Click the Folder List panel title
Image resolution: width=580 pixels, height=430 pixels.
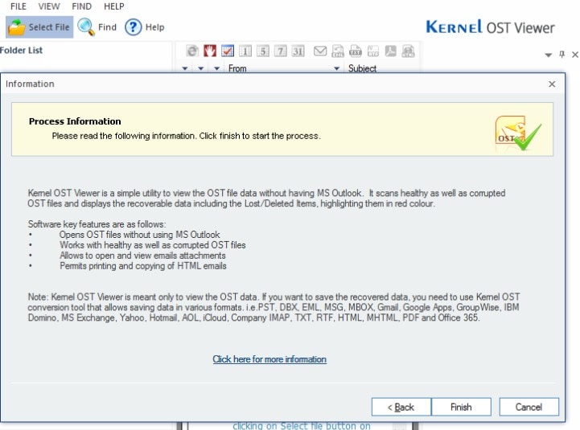21,51
